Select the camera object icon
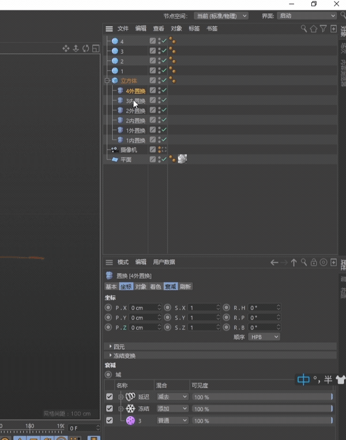 pos(114,150)
